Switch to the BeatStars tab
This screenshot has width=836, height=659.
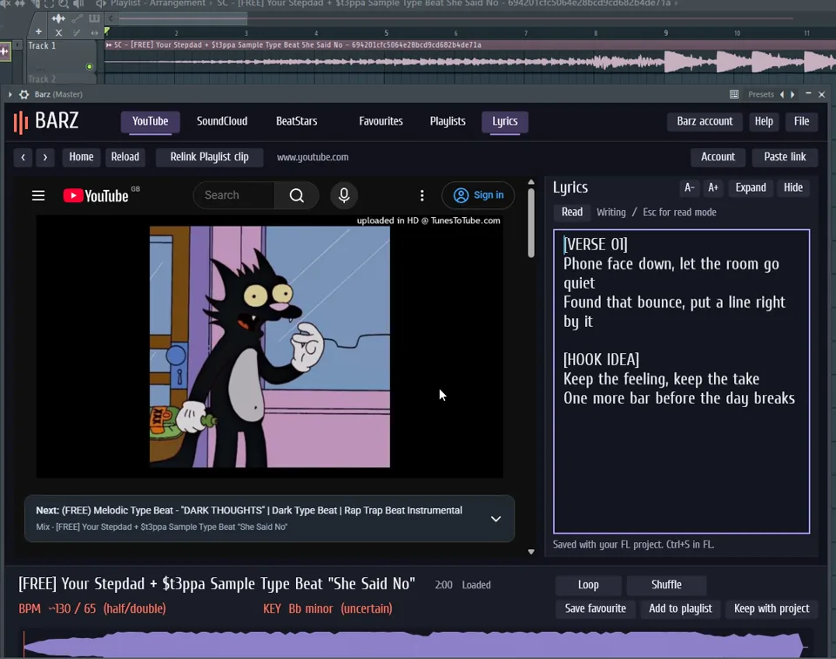pos(296,122)
